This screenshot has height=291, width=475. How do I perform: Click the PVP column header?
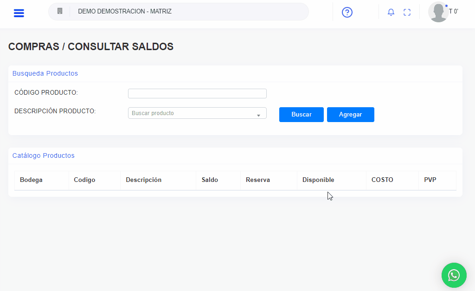click(x=430, y=180)
